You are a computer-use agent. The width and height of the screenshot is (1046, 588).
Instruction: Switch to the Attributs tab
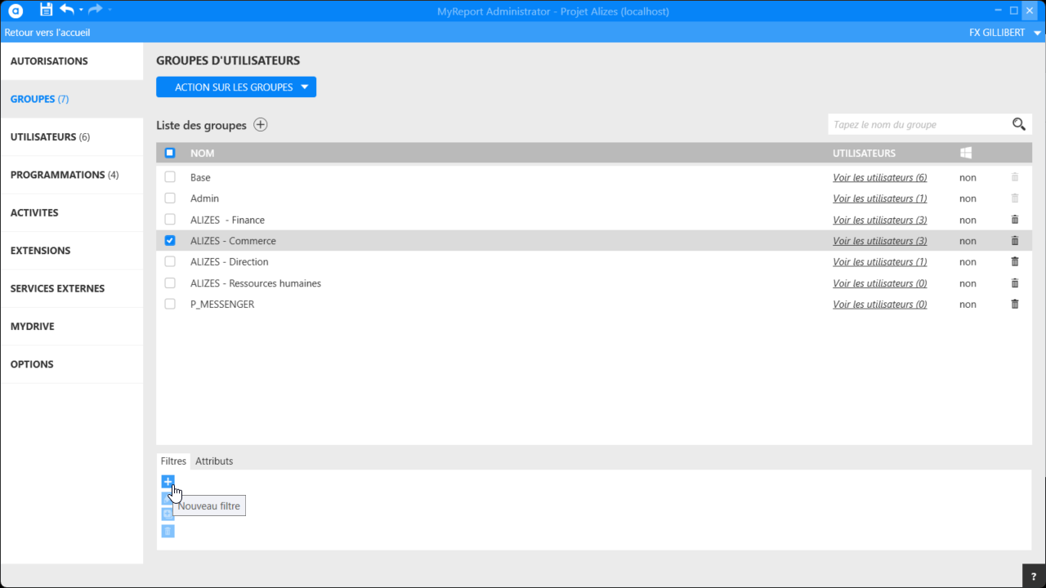214,461
